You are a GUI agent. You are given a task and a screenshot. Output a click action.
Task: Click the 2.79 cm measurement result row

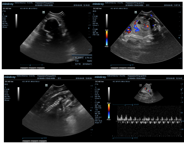pos(82,58)
